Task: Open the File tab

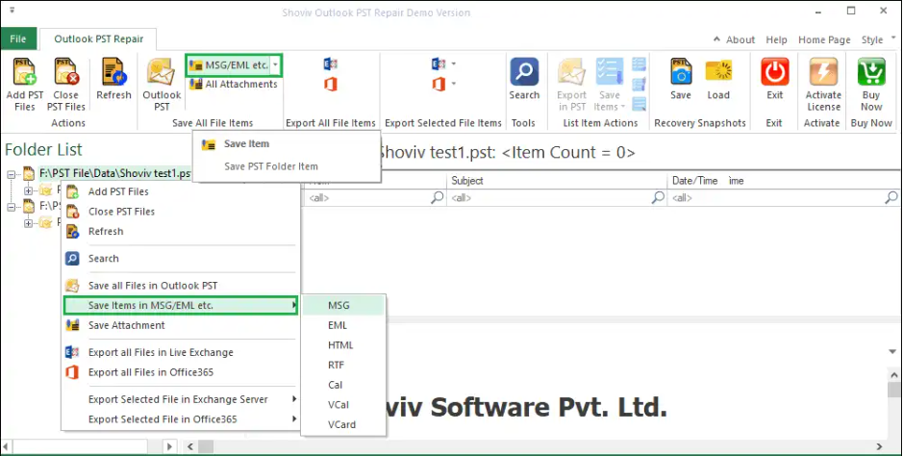Action: pyautogui.click(x=18, y=39)
